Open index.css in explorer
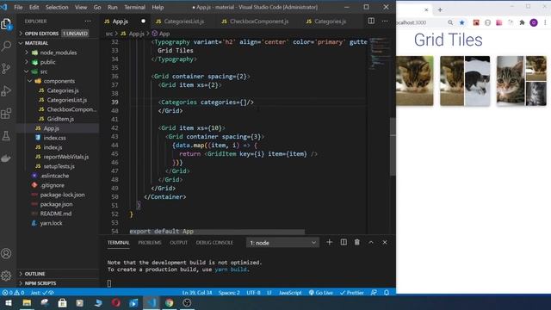 [55, 138]
